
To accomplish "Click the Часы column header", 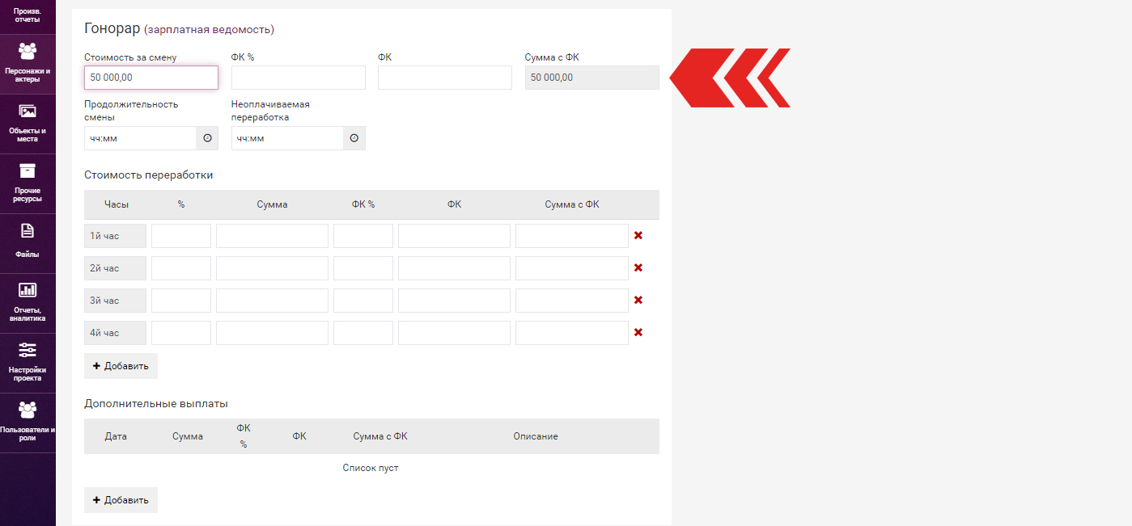I will pyautogui.click(x=117, y=204).
